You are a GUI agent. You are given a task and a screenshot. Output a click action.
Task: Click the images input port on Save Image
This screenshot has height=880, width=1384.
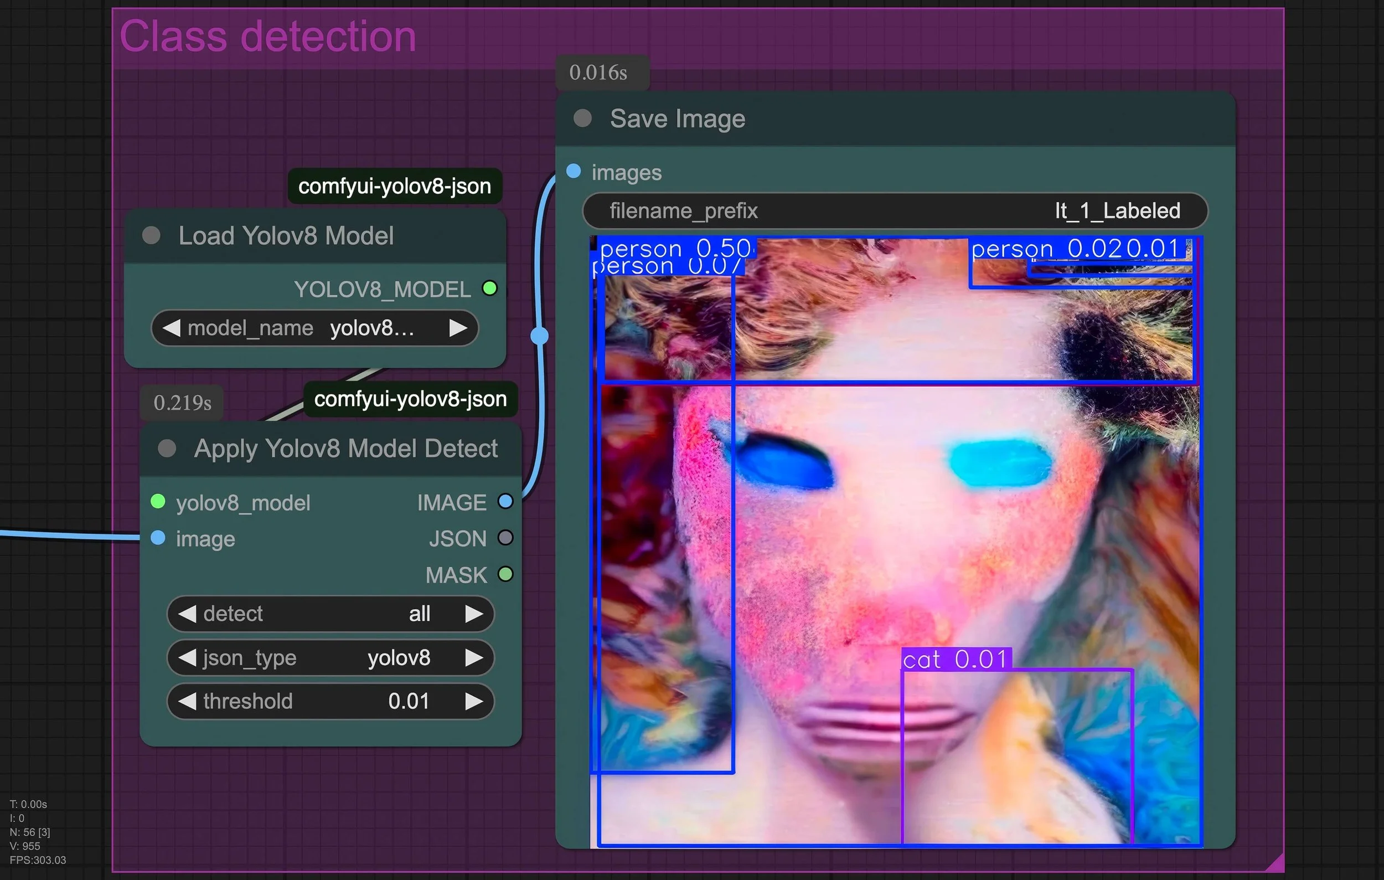(x=574, y=171)
